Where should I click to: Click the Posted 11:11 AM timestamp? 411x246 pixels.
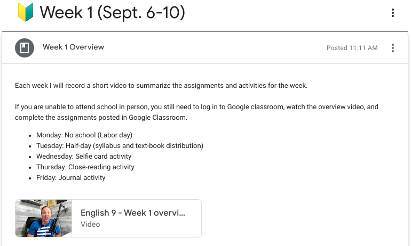click(352, 48)
